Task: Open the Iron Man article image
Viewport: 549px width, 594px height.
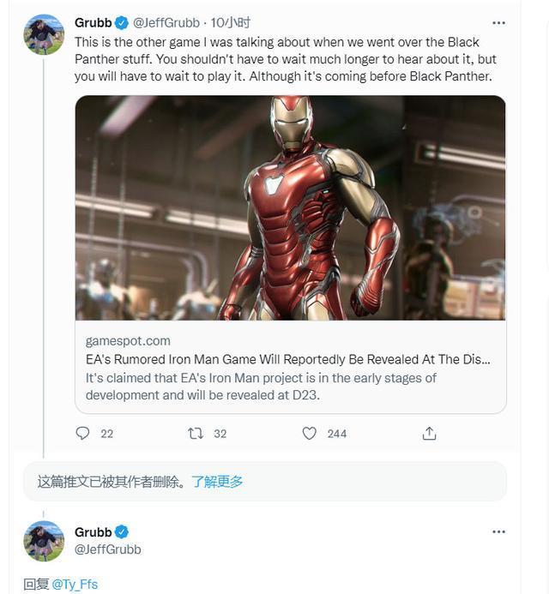Action: tap(291, 208)
